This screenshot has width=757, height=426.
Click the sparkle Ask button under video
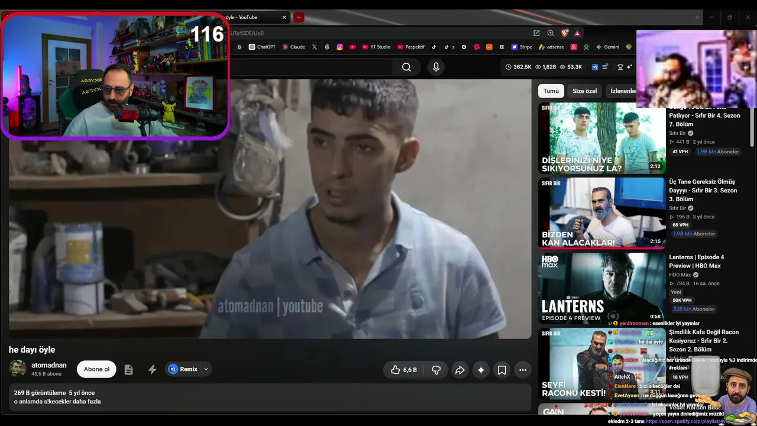tap(481, 370)
